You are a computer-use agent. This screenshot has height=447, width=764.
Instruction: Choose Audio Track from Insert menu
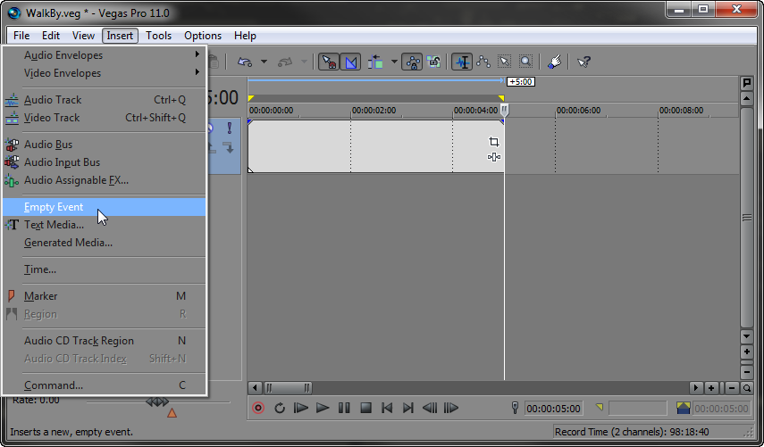point(105,100)
